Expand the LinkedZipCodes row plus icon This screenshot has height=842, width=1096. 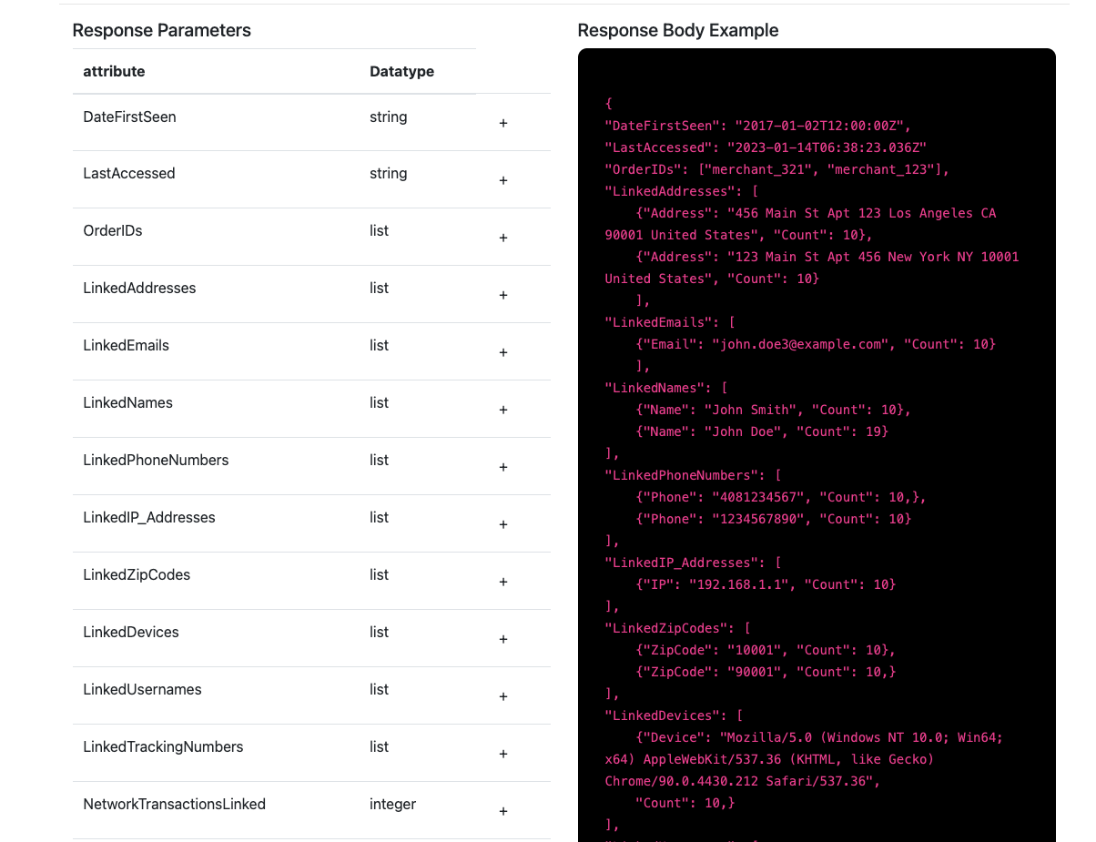pos(503,582)
